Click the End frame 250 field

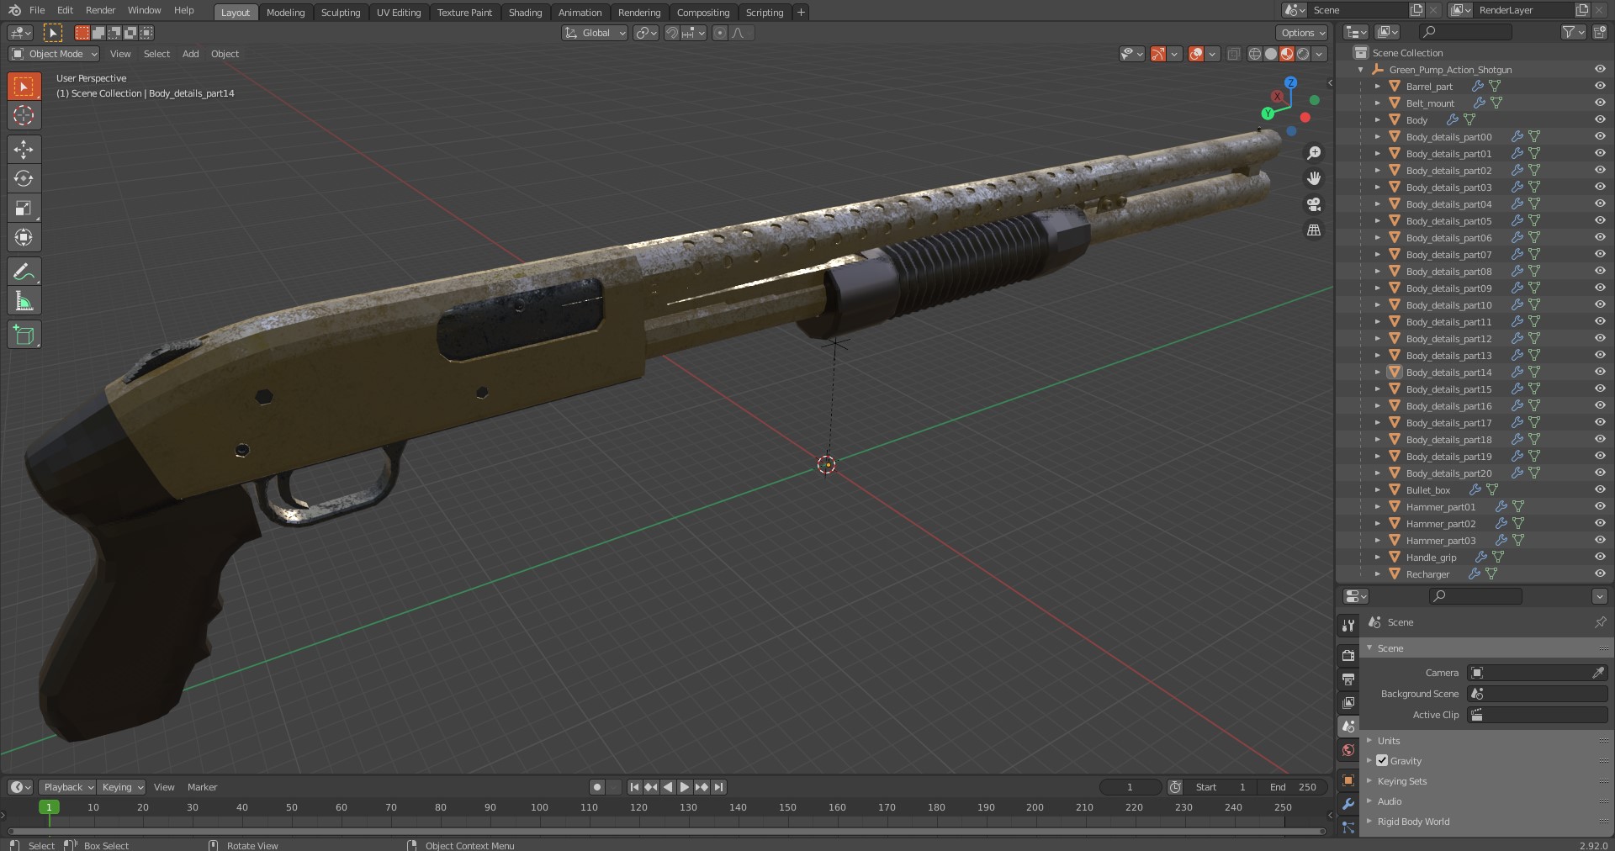coord(1293,787)
